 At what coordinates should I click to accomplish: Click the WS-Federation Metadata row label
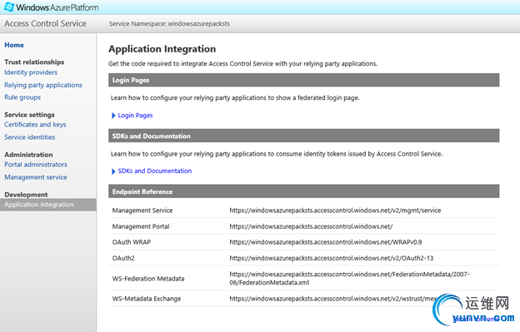point(148,279)
